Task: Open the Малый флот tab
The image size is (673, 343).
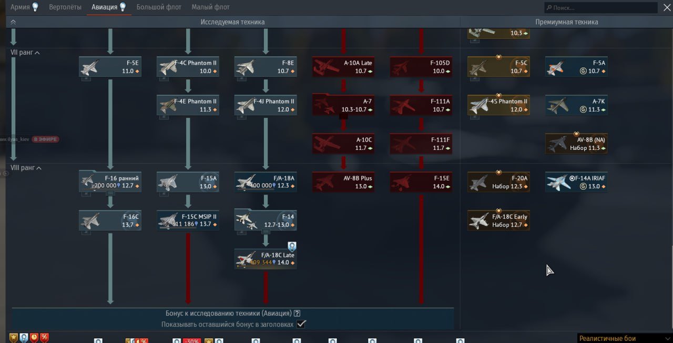Action: (210, 7)
